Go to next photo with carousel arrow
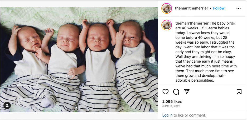This screenshot has height=120, width=247. tap(152, 60)
